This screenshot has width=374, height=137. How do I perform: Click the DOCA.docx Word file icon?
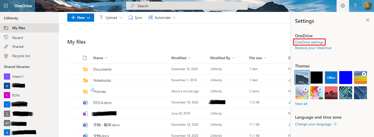click(x=85, y=102)
